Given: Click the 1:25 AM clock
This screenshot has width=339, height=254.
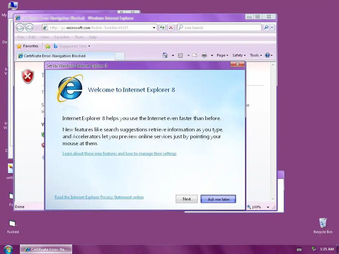Looking at the screenshot, I should pyautogui.click(x=327, y=249).
